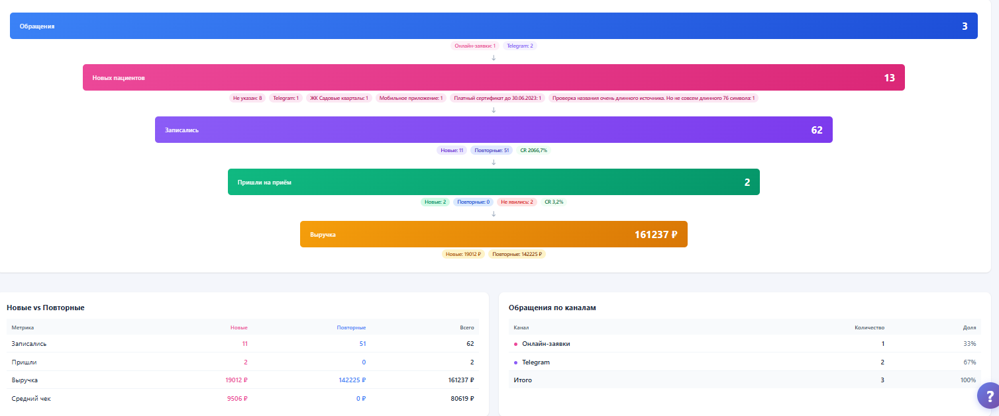Click the CR 2066,7% conversion chip
The image size is (999, 416).
pyautogui.click(x=534, y=150)
